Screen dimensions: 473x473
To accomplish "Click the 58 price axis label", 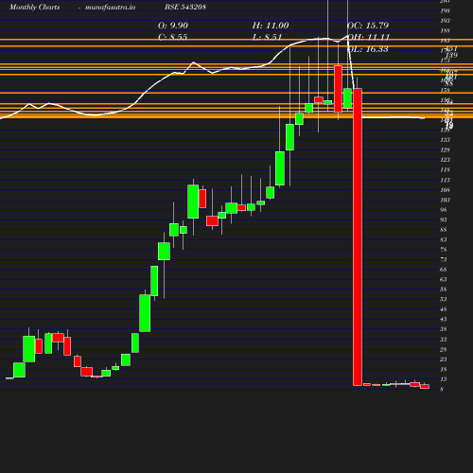I will point(444,289).
